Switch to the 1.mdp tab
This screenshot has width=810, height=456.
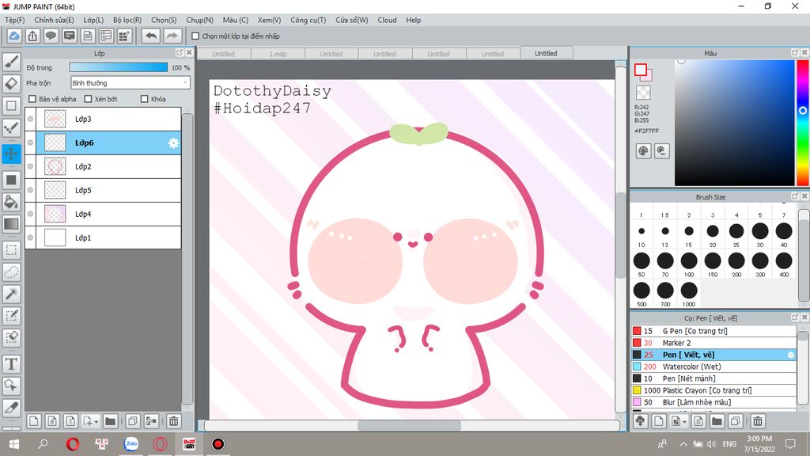[278, 54]
